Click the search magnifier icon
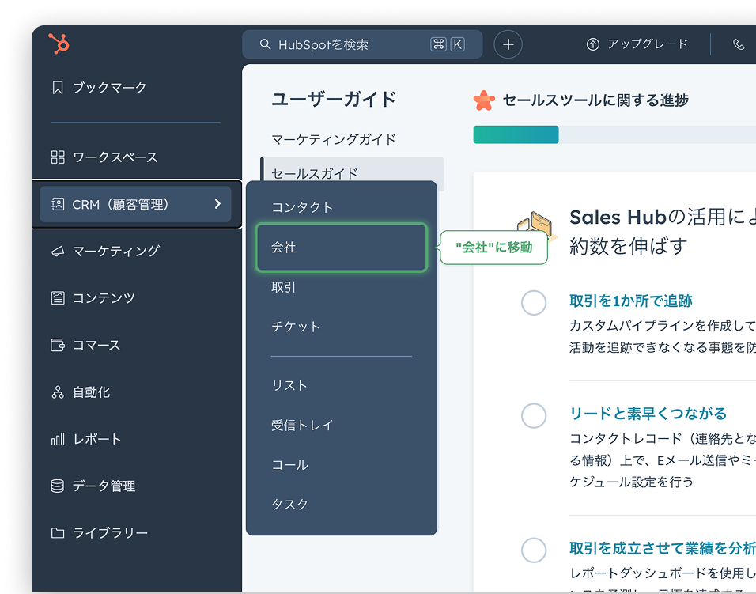Viewport: 756px width, 594px height. (265, 44)
